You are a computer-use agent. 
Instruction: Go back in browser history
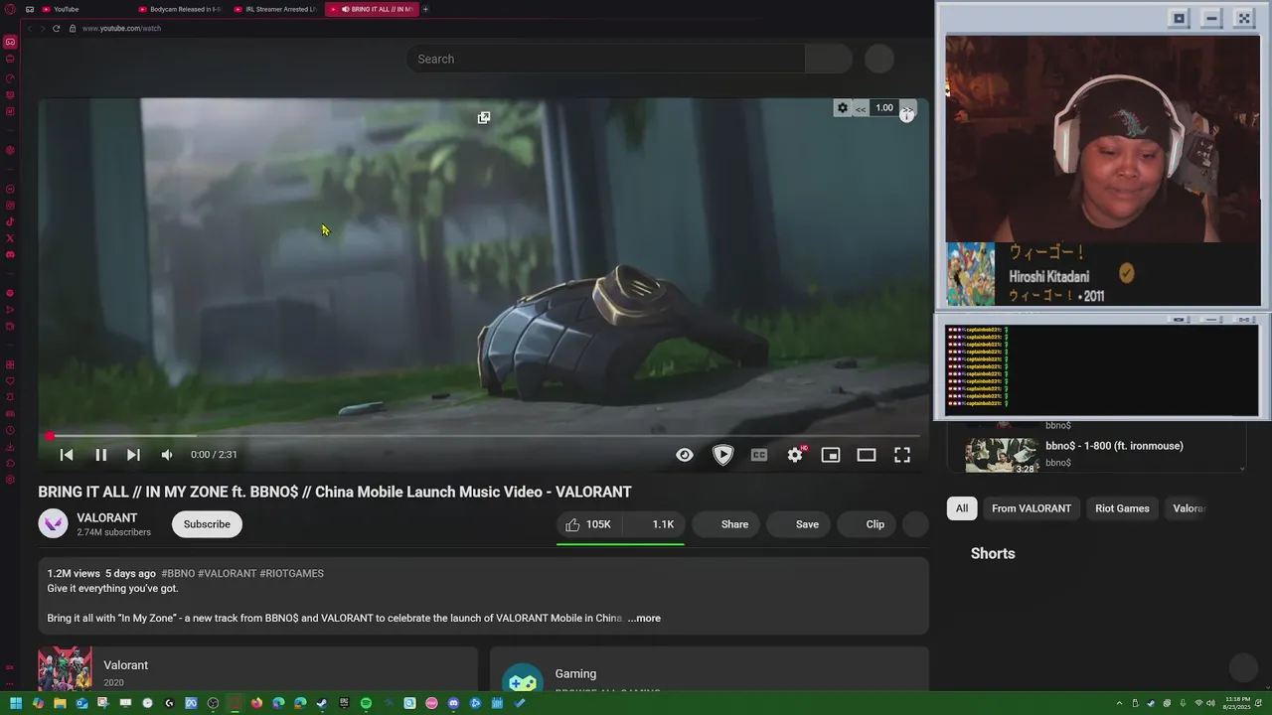point(30,28)
